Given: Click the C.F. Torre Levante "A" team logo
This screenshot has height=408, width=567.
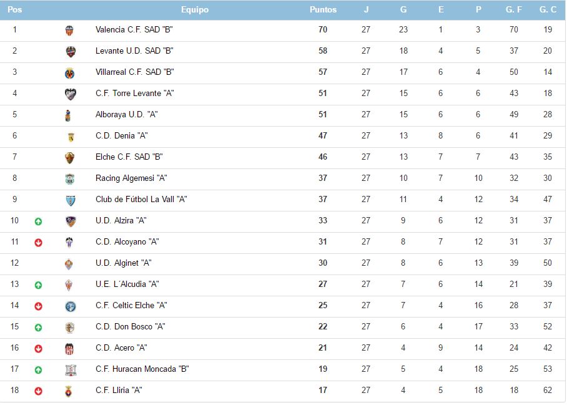Looking at the screenshot, I should pyautogui.click(x=70, y=94).
